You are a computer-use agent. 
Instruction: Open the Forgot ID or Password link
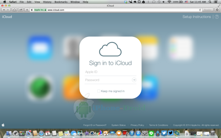(x=95, y=125)
